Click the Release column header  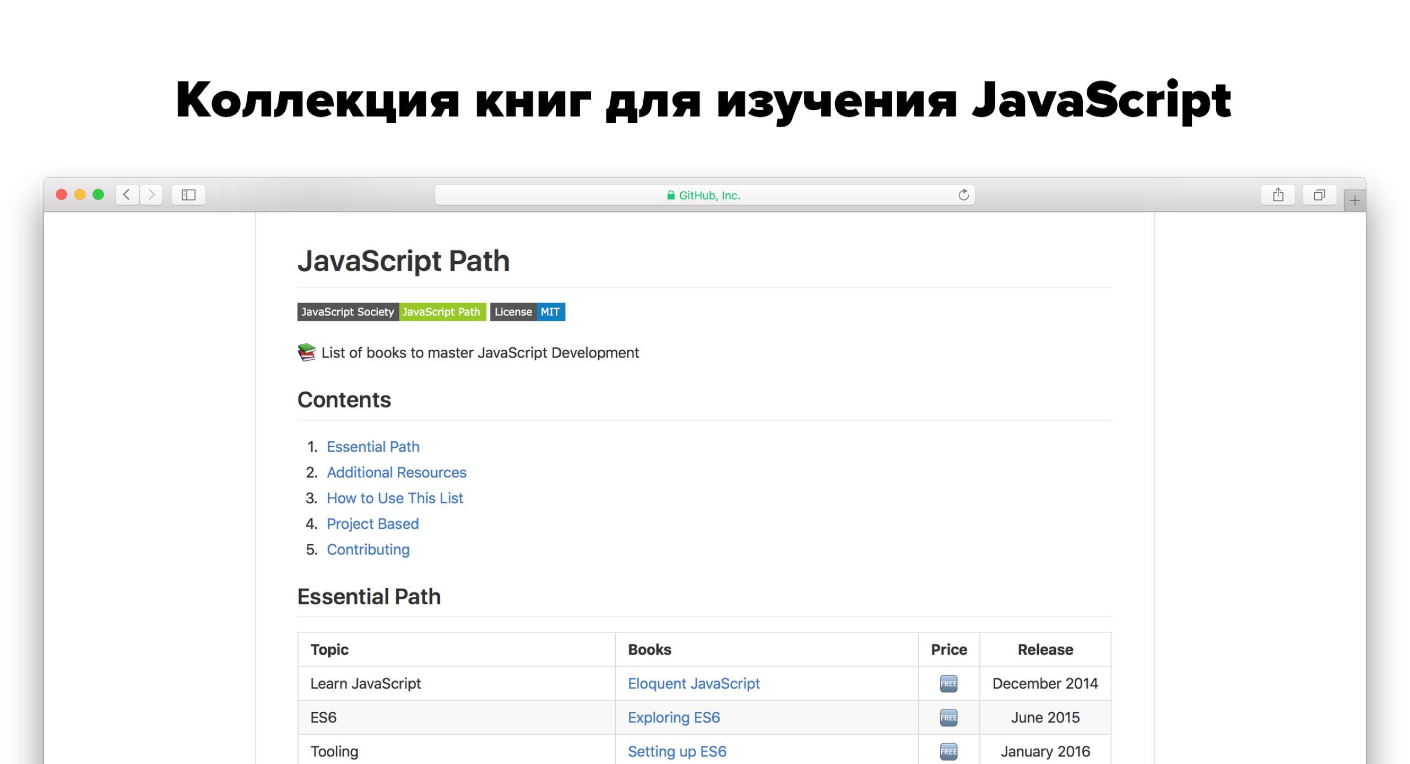(x=1045, y=649)
